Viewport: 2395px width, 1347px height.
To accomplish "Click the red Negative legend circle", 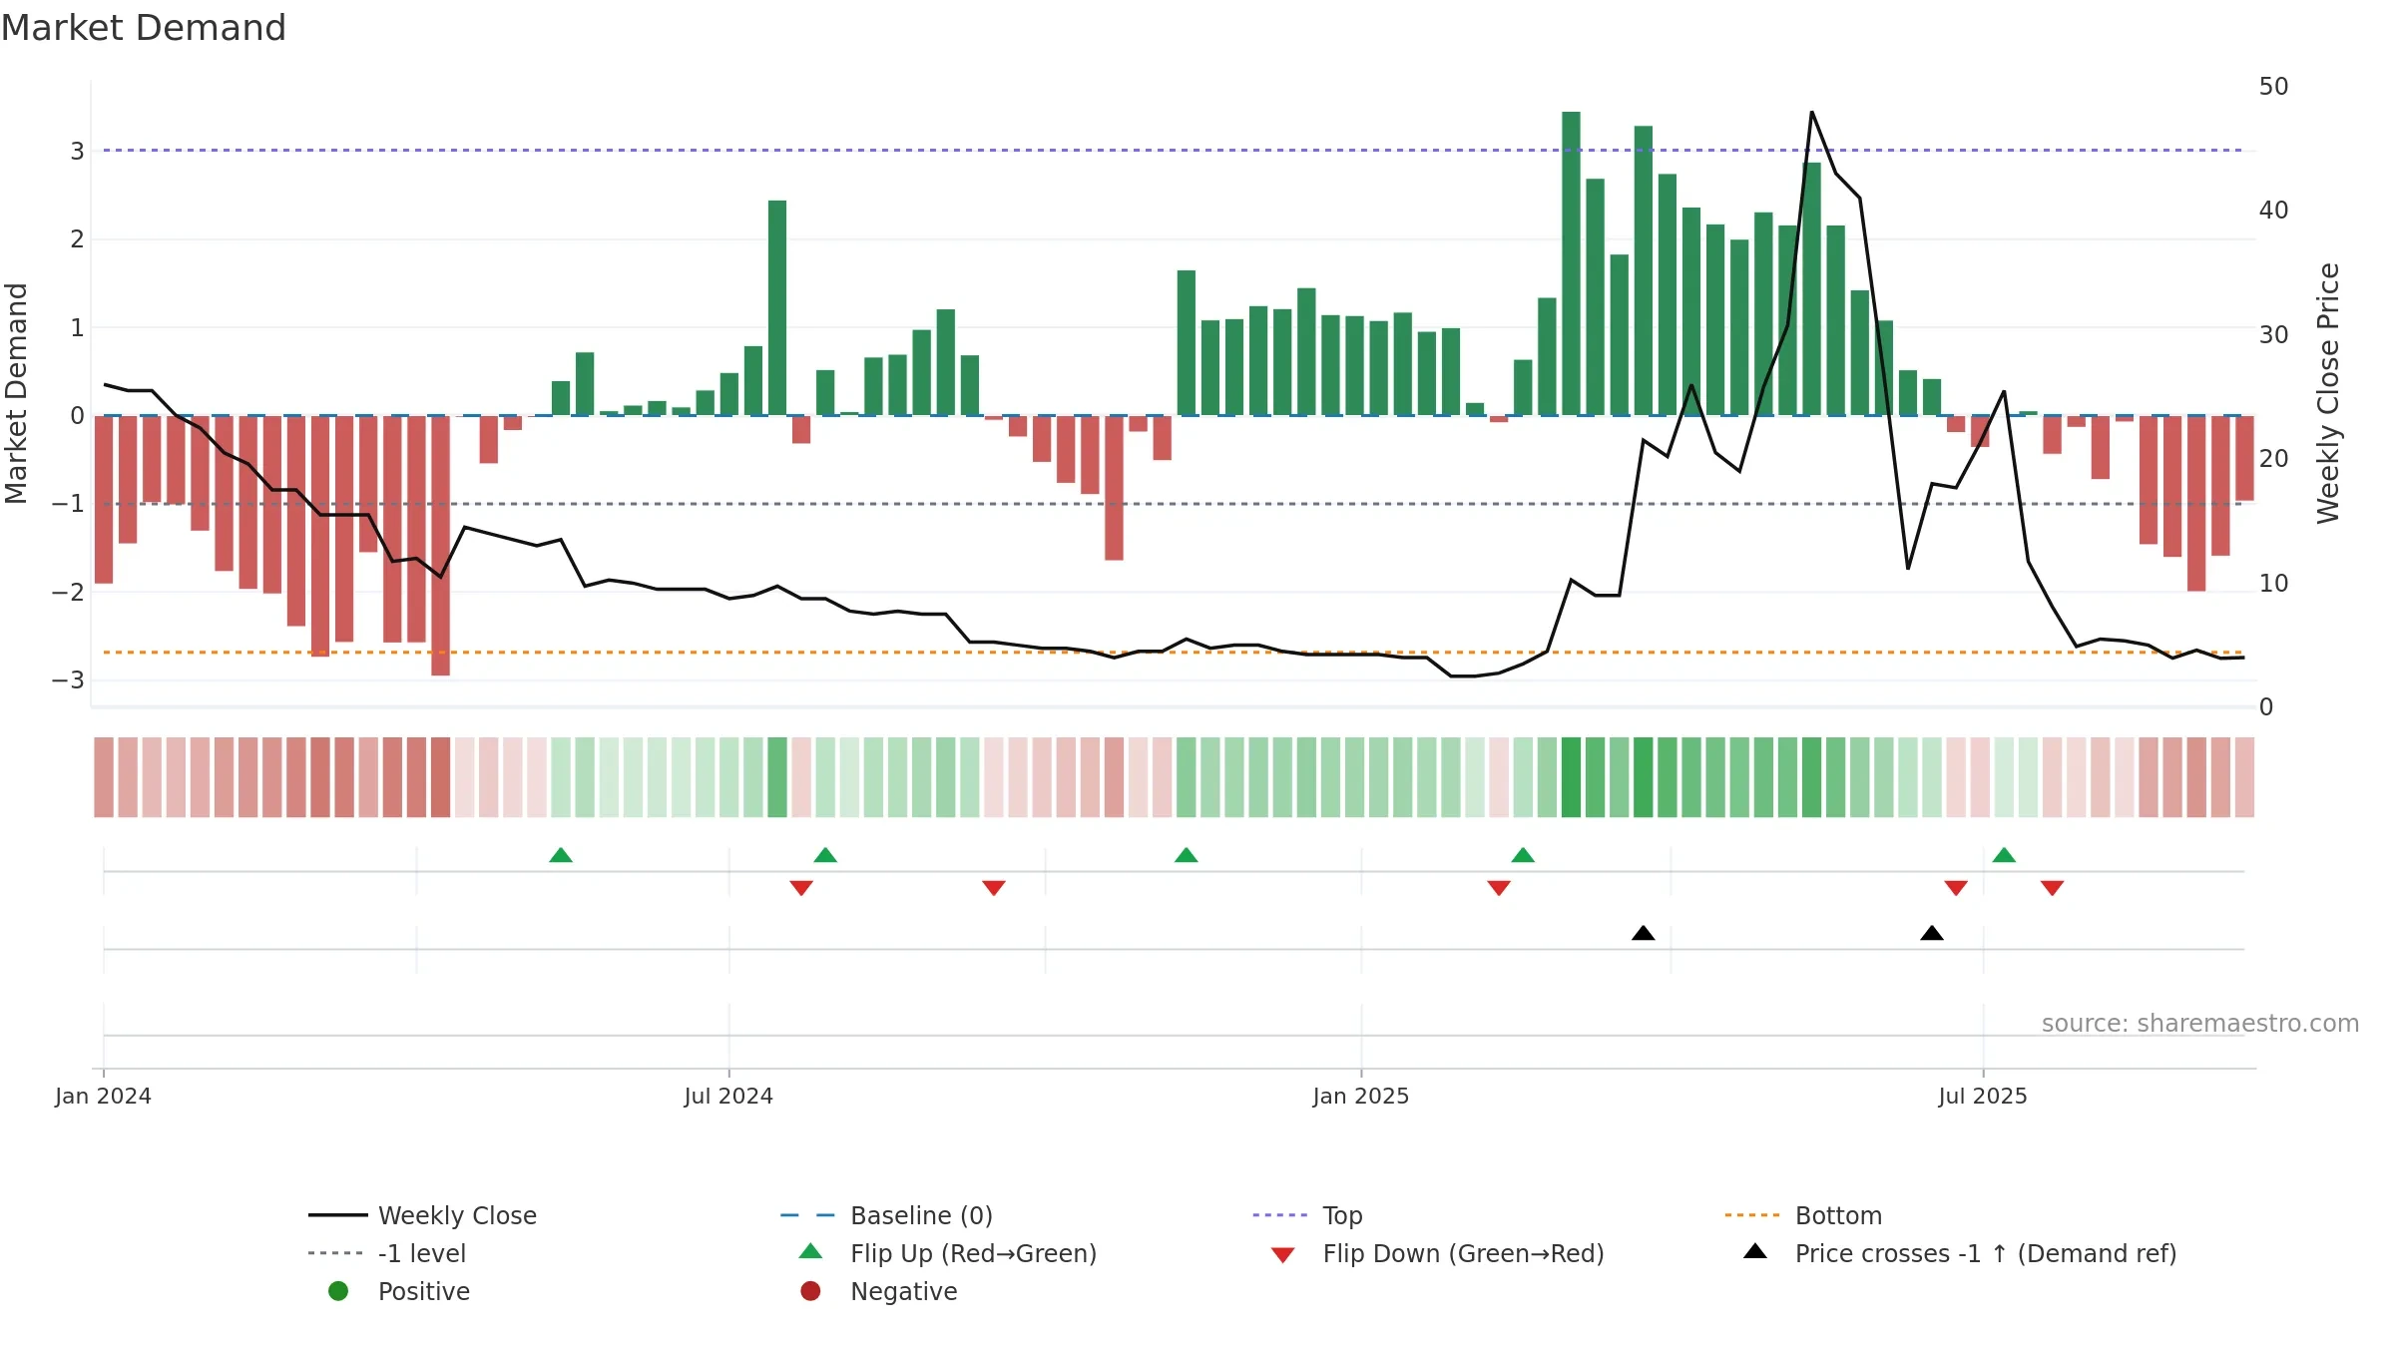I will pyautogui.click(x=810, y=1291).
